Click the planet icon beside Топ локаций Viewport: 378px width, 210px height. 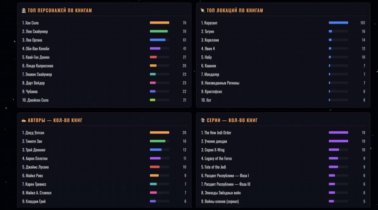203,10
